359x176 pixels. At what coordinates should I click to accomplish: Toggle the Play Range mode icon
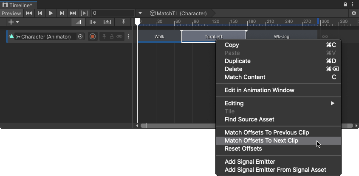click(85, 13)
